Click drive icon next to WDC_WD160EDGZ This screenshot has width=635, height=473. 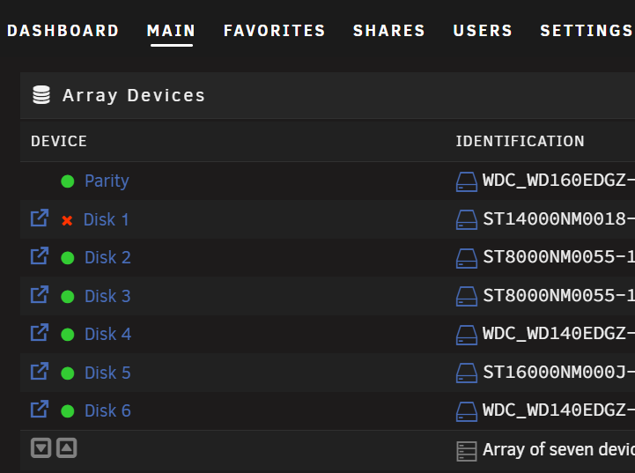coord(467,181)
